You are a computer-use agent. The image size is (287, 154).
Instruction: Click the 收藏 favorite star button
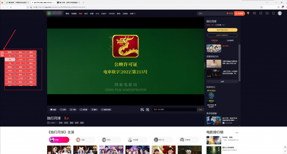pos(53,110)
